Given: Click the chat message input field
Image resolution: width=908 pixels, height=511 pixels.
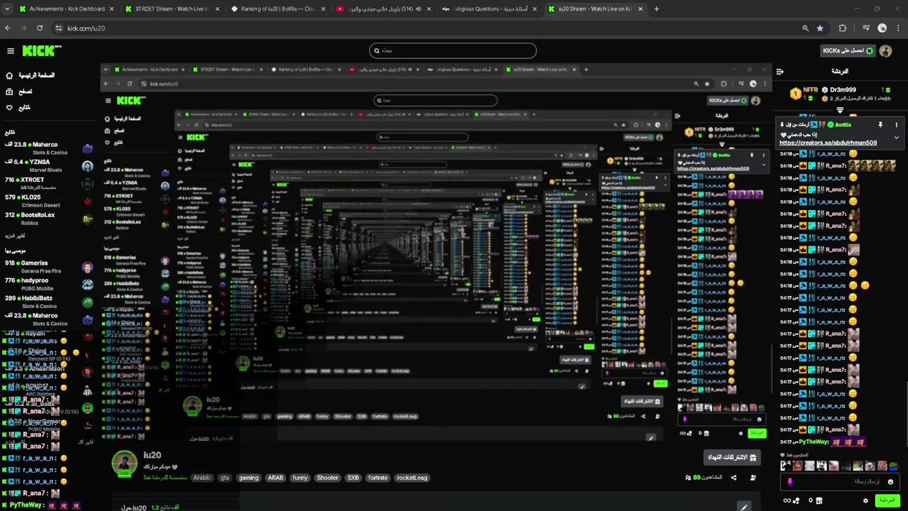Looking at the screenshot, I should tap(840, 482).
